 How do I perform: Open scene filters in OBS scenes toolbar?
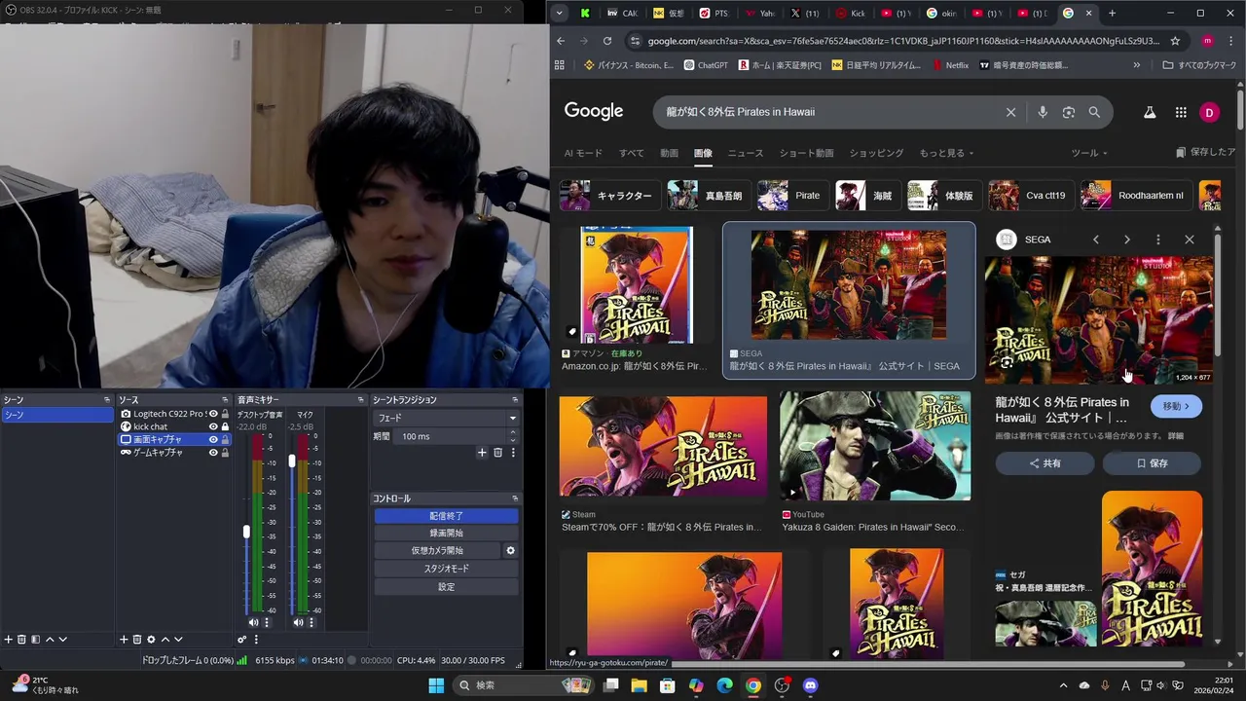35,640
